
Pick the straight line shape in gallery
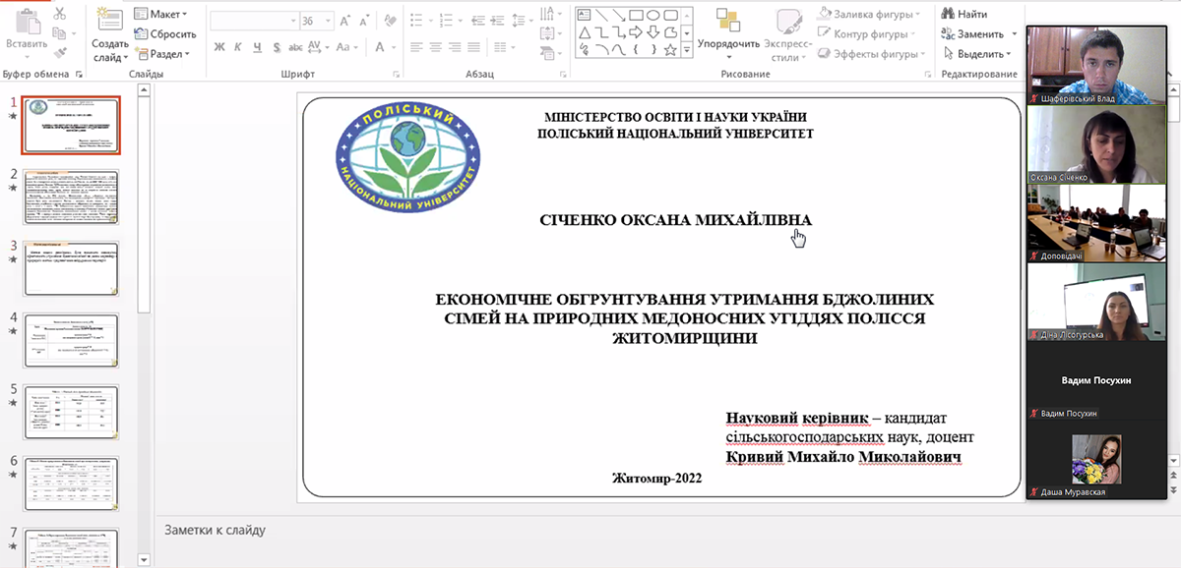tap(601, 15)
